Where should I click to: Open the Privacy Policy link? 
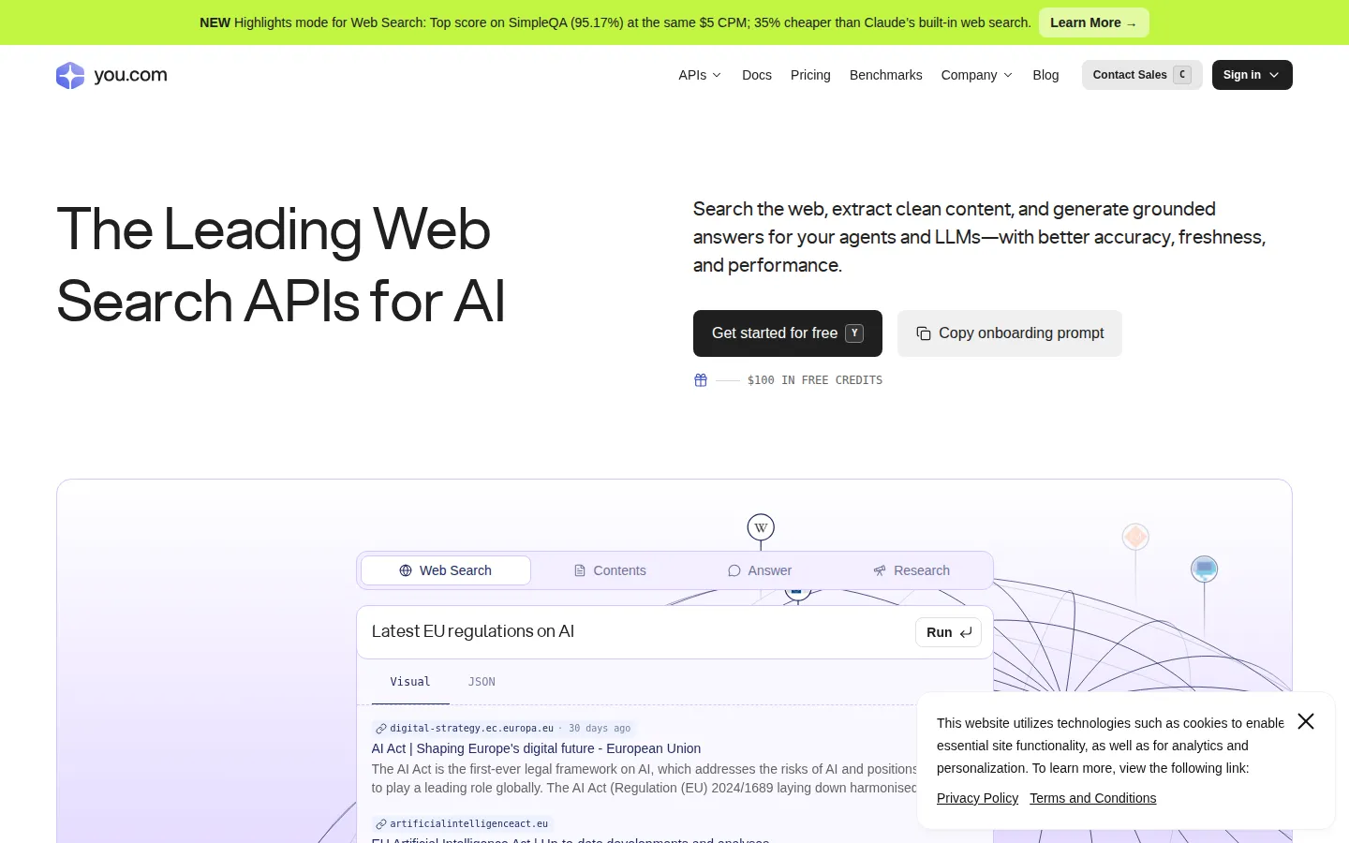pos(977,798)
